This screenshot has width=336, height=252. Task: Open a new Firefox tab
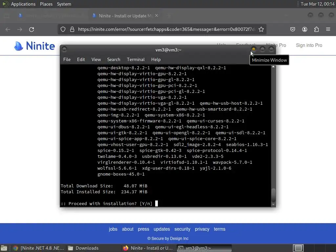(x=169, y=16)
